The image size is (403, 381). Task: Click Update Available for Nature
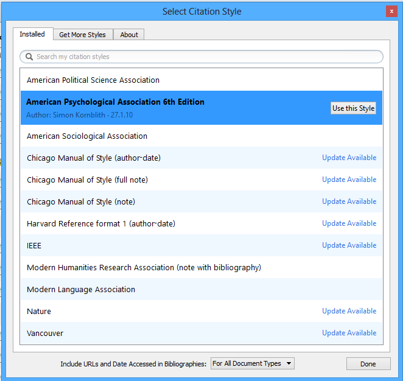(x=349, y=311)
